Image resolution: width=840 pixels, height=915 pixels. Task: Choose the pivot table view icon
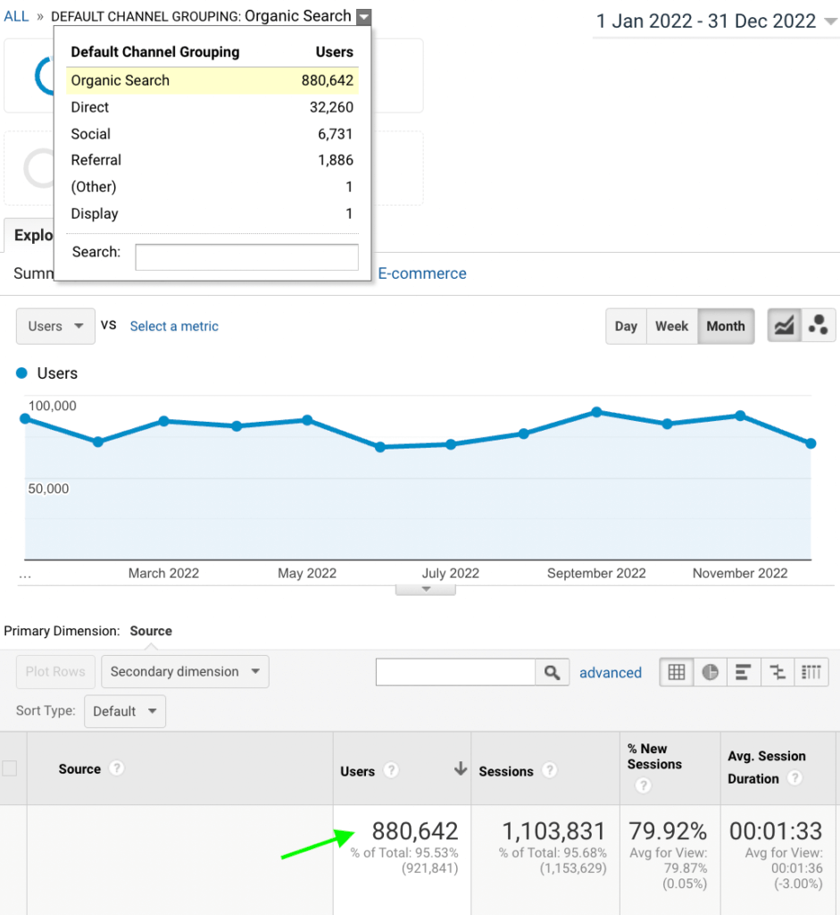[811, 673]
